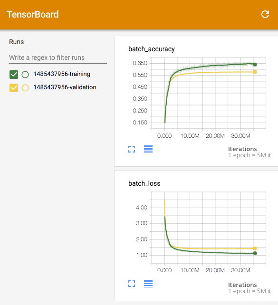The height and width of the screenshot is (305, 278).
Task: Click the TensorBoard title logo
Action: tap(33, 14)
